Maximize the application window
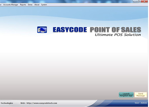The image size is (149, 107). (x=139, y=1)
